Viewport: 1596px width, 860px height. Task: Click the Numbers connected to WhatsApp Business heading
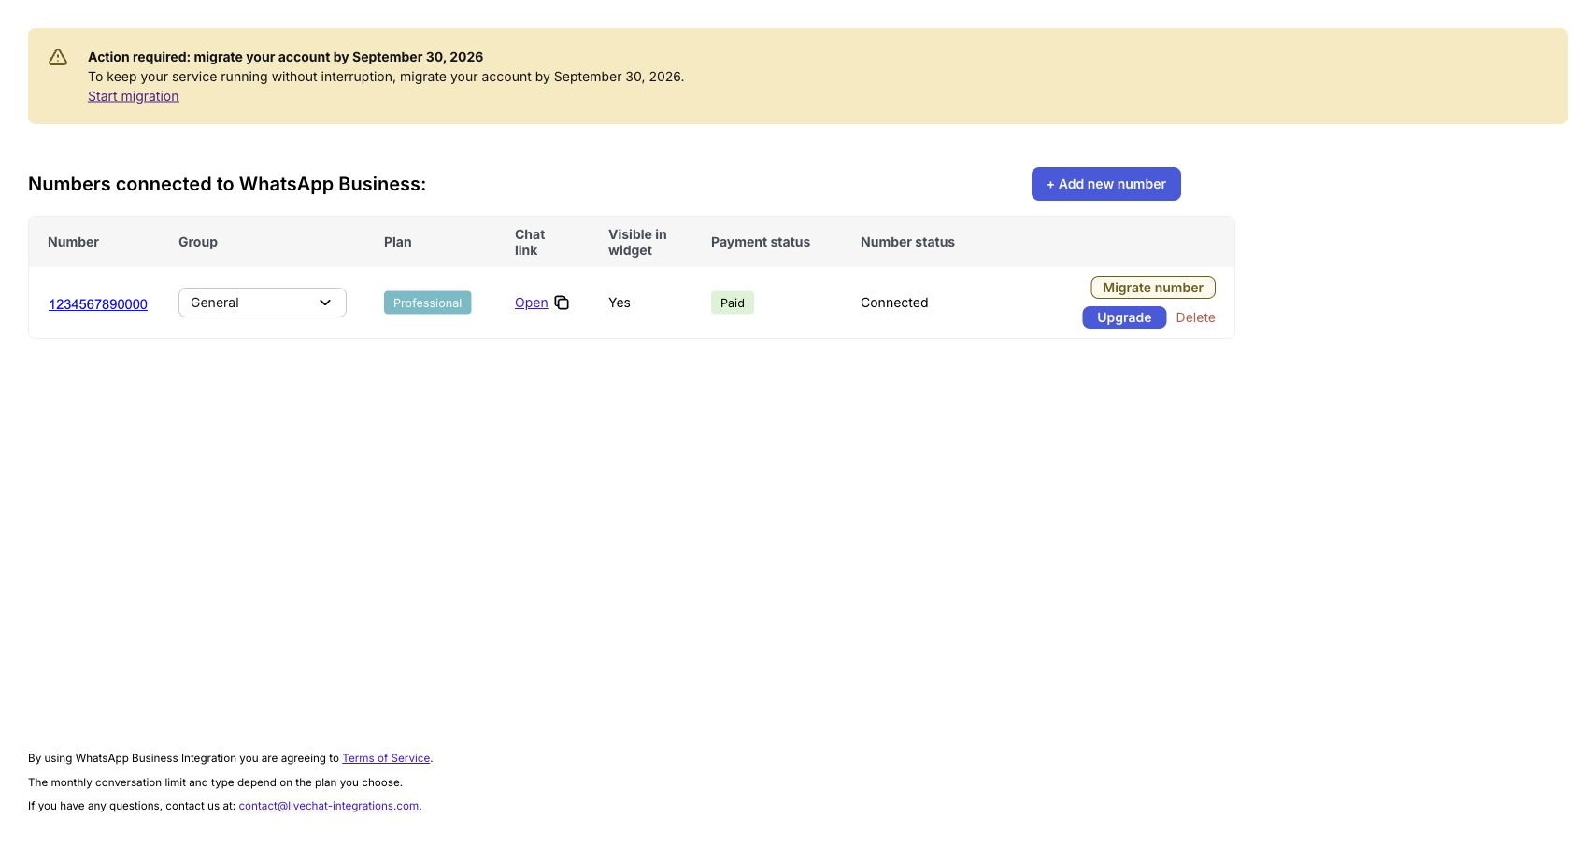(x=227, y=184)
